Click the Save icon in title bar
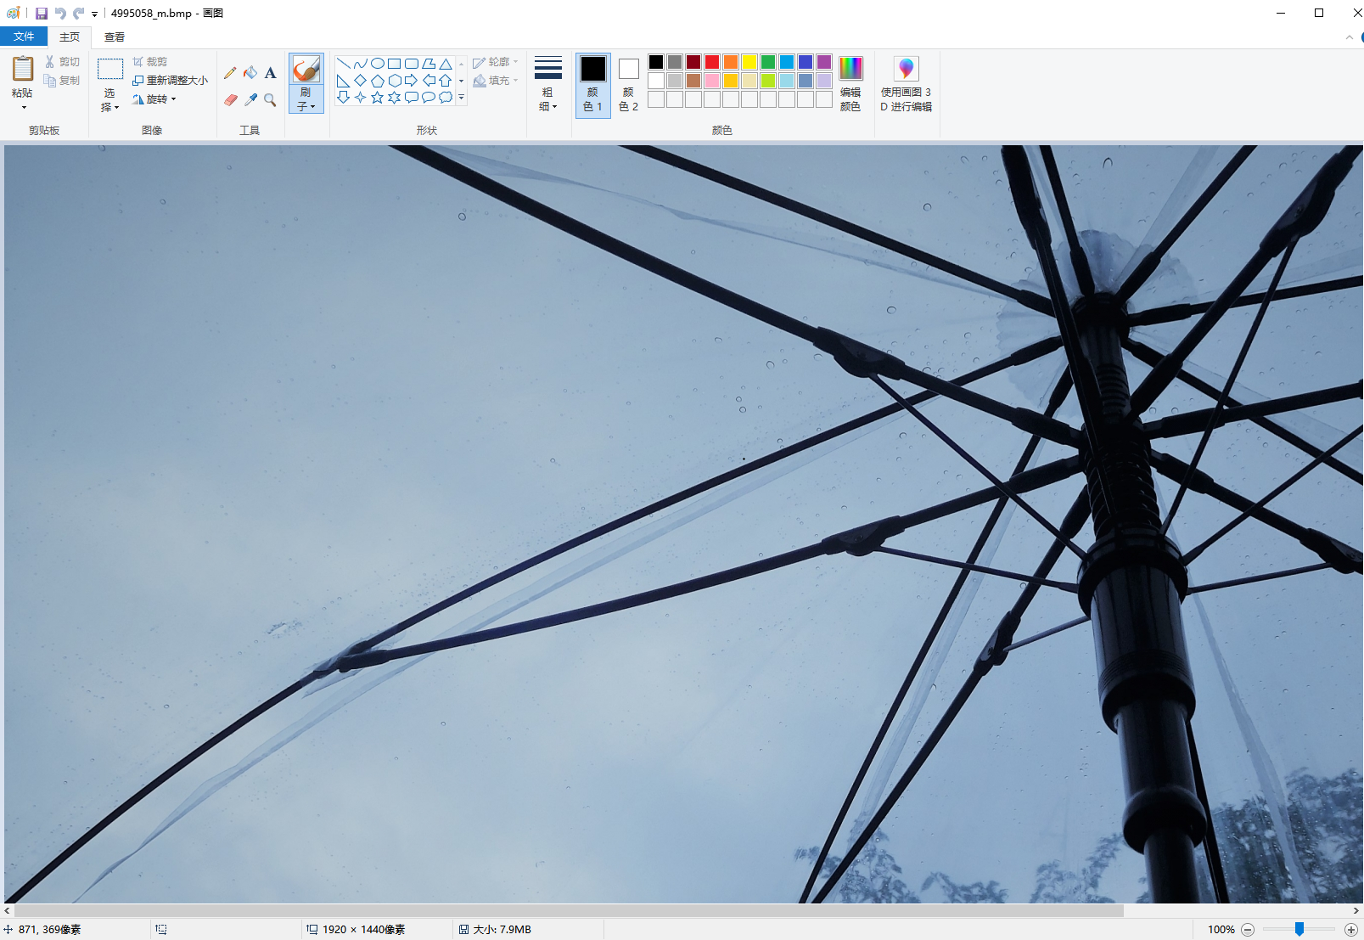1364x940 pixels. [41, 14]
